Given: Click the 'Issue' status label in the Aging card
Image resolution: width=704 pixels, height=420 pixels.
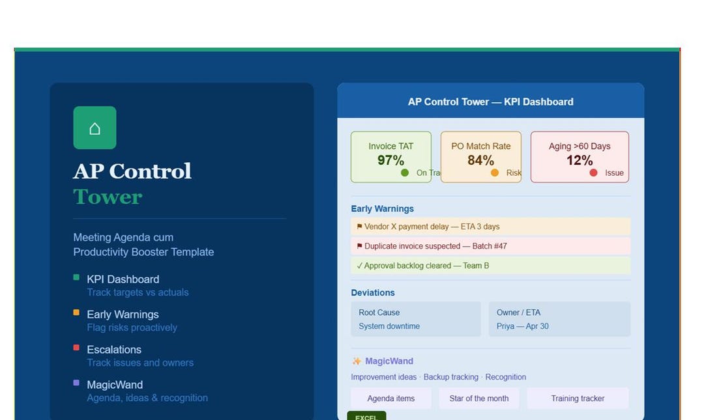Looking at the screenshot, I should [614, 173].
